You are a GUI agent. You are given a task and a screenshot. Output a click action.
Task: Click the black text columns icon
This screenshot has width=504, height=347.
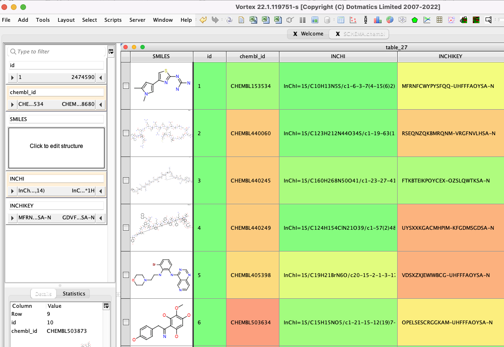(x=303, y=20)
